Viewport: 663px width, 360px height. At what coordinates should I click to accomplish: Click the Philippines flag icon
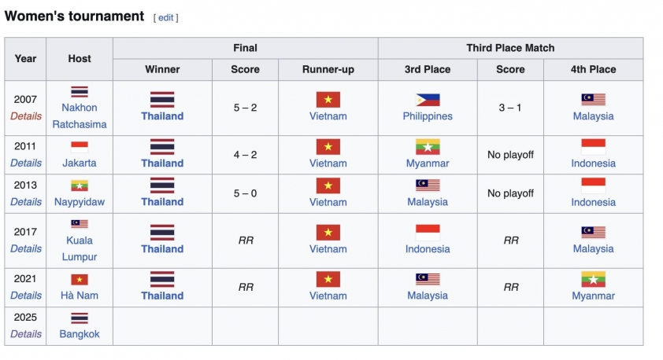[x=428, y=100]
